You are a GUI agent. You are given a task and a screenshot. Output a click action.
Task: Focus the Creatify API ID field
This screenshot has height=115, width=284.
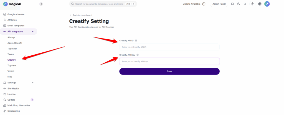[x=169, y=47]
